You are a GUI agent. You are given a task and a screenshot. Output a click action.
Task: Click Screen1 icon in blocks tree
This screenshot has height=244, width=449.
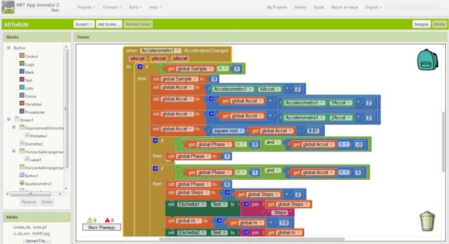tap(17, 119)
